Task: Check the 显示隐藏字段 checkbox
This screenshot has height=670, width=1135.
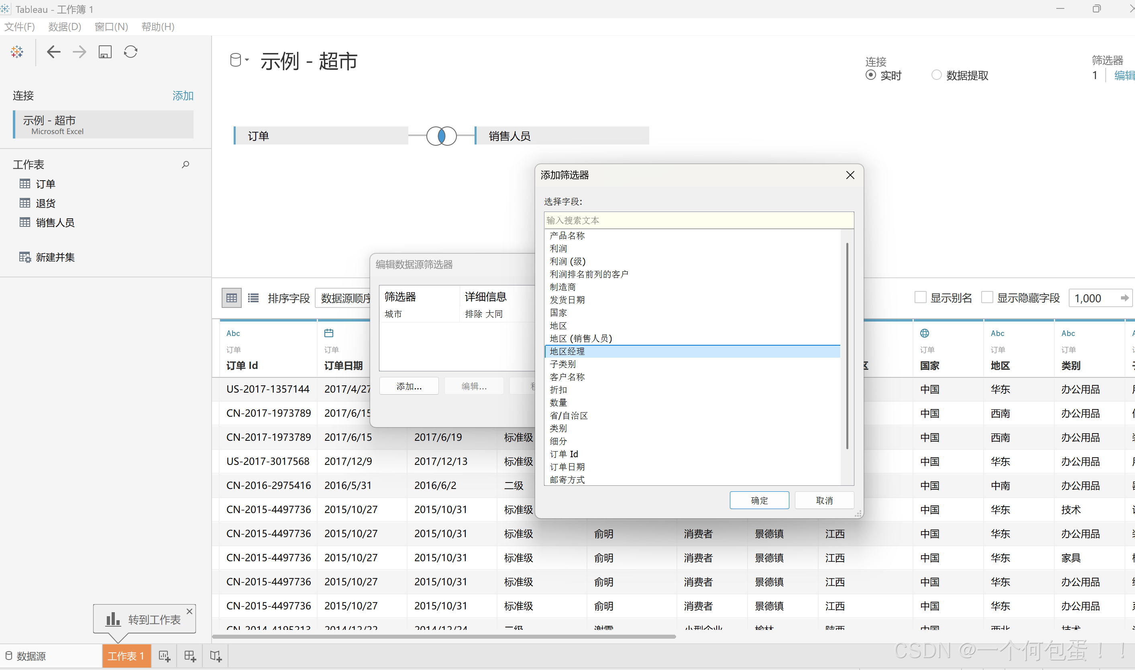Action: tap(987, 297)
